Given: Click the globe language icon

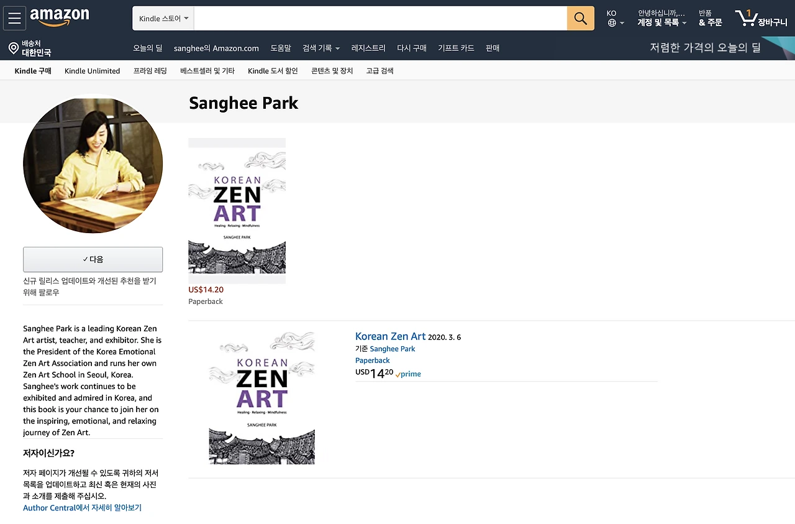Looking at the screenshot, I should pos(612,23).
